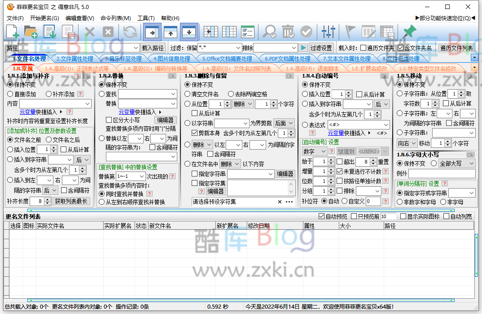Click the settings sliders icon on toolbar
Image resolution: width=482 pixels, height=314 pixels.
(x=328, y=31)
